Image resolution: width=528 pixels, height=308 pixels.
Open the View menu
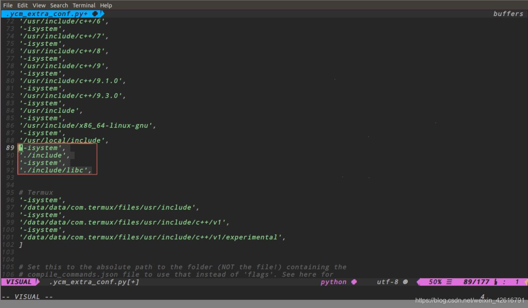pyautogui.click(x=39, y=5)
